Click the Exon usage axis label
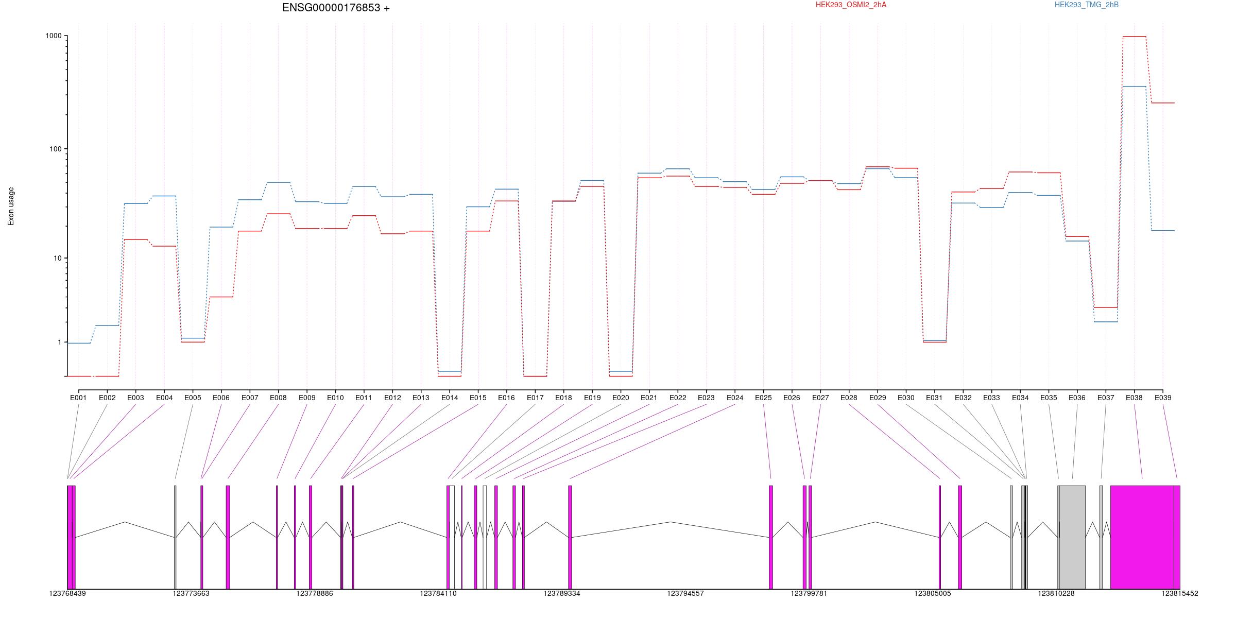This screenshot has height=618, width=1236. [x=11, y=206]
